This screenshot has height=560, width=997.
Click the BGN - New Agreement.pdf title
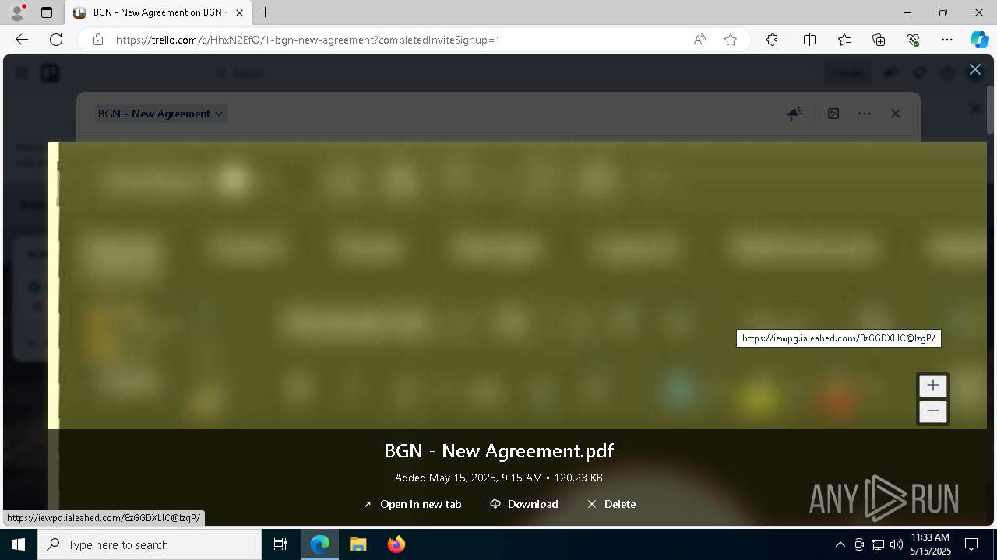click(498, 451)
